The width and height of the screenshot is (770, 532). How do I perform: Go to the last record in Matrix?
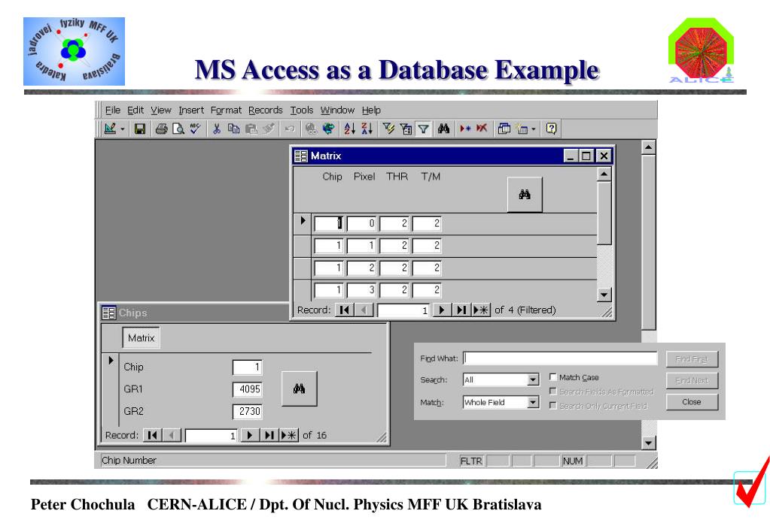[x=461, y=310]
